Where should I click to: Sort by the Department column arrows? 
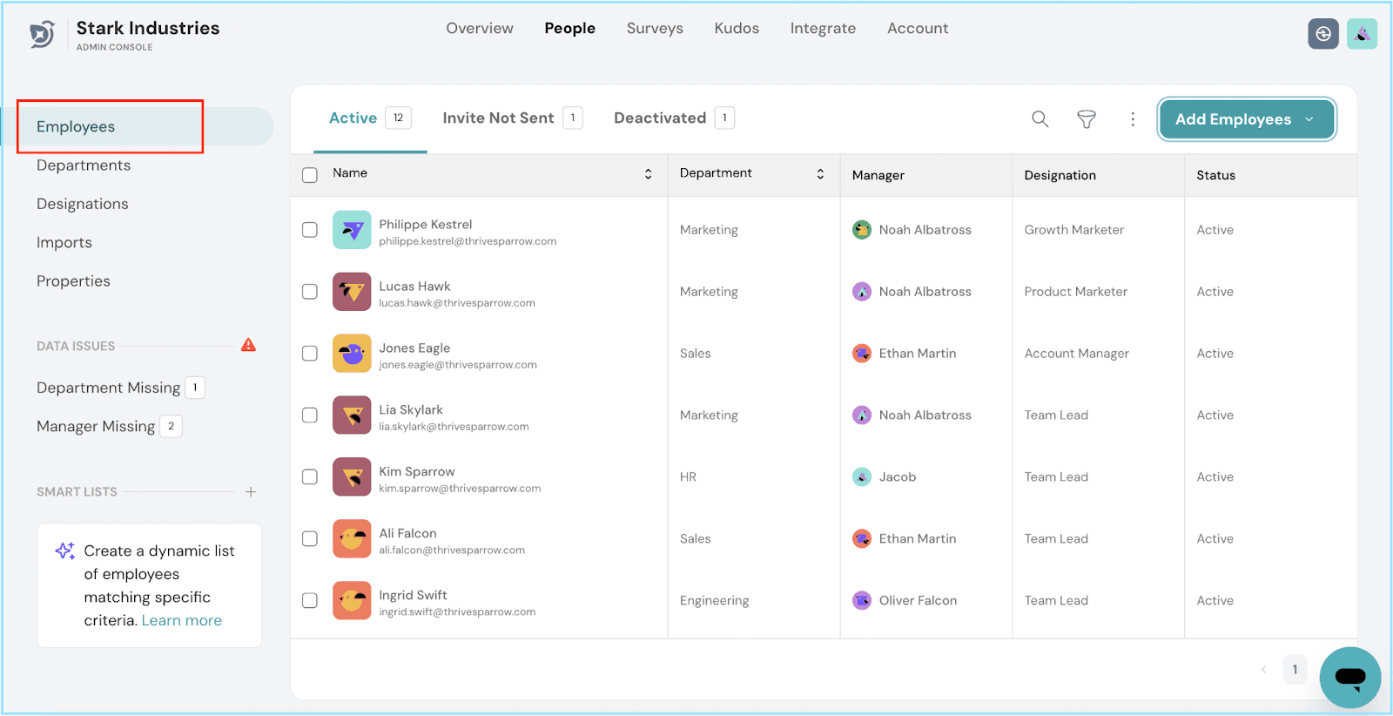(820, 174)
